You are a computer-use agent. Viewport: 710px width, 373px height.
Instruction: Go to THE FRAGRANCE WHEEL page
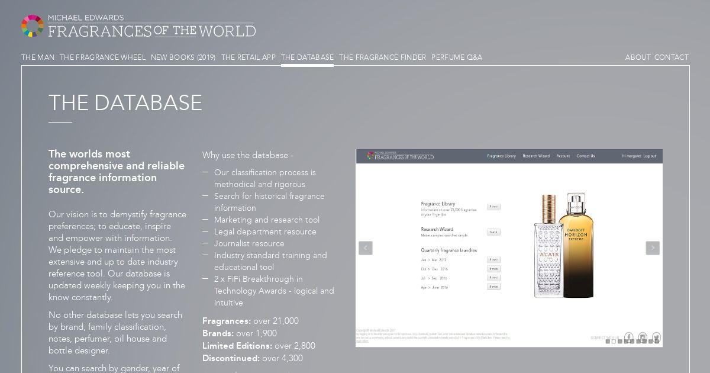click(102, 57)
